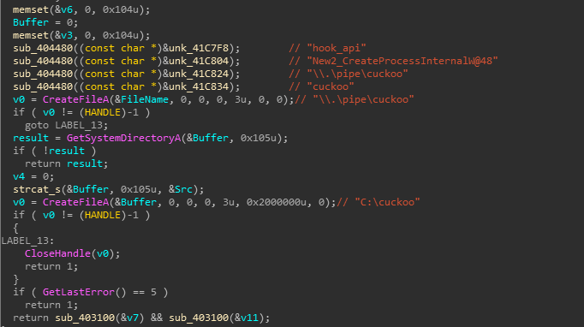Viewport: 584px width, 327px height.
Task: Click the LABEL_13 label definition
Action: [x=27, y=241]
